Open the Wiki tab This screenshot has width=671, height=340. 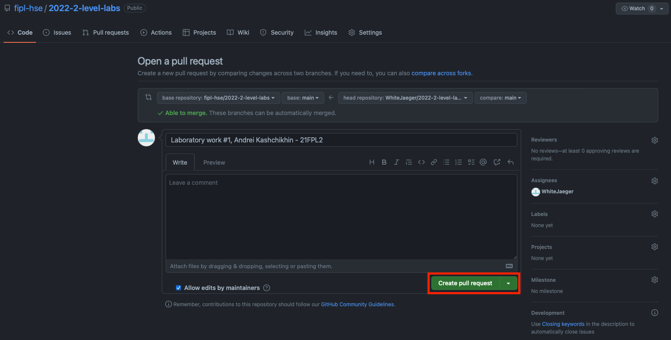pyautogui.click(x=238, y=33)
